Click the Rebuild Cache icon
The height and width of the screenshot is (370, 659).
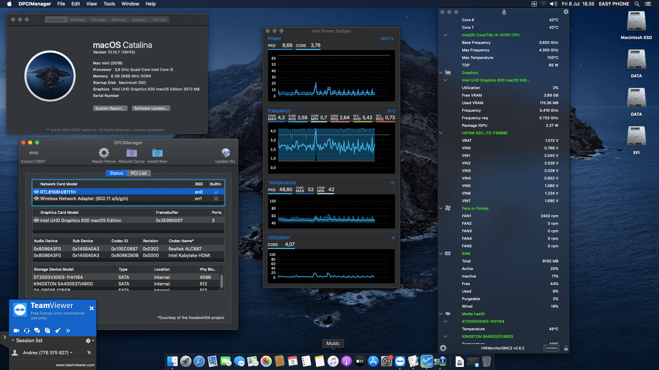click(131, 153)
